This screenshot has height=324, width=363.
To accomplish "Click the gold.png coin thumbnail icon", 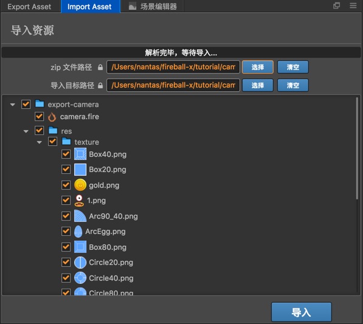I will [x=80, y=185].
